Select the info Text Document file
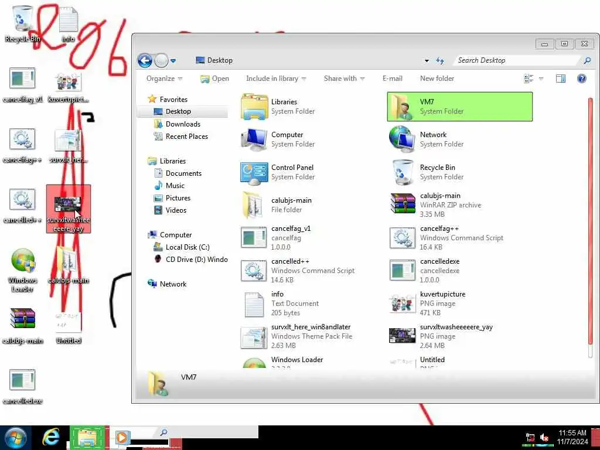This screenshot has height=450, width=600. (254, 304)
